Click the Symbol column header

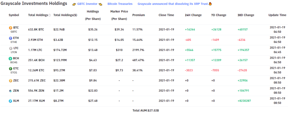[14, 15]
